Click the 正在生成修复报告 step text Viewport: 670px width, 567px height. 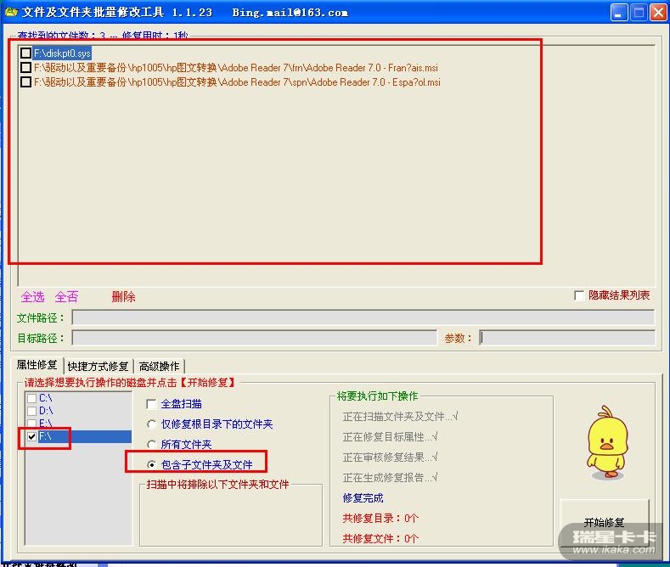tap(390, 477)
